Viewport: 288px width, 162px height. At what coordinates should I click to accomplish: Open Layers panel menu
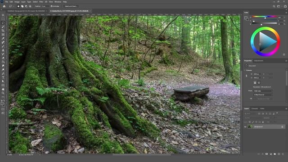point(286,109)
